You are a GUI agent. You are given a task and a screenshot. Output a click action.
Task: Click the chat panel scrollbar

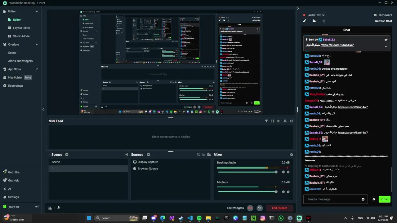point(392,180)
